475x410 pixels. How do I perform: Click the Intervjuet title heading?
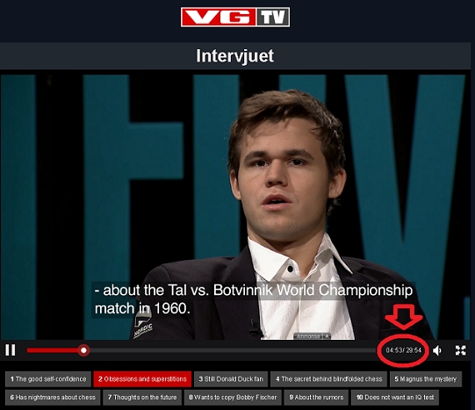[x=234, y=56]
